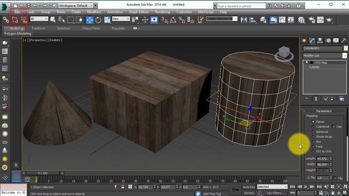Open Select by Name dialog

[x=61, y=20]
